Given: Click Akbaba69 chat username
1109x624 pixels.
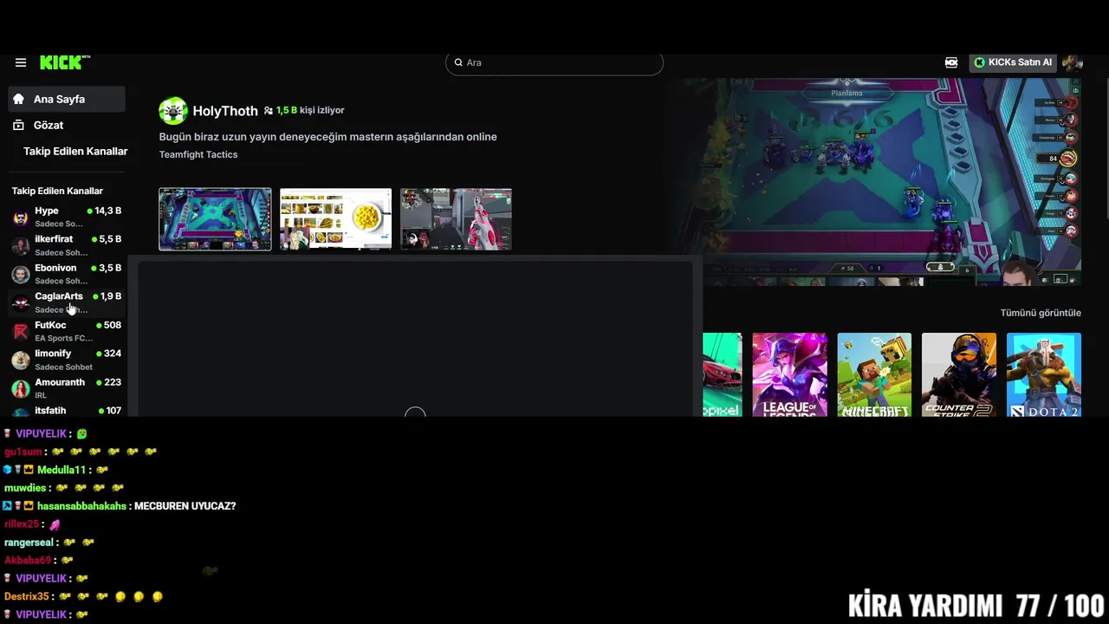Looking at the screenshot, I should click(x=27, y=561).
